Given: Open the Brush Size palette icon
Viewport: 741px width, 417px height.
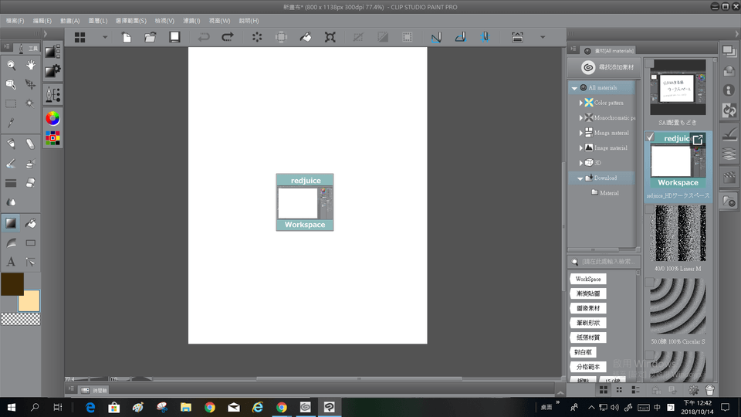Looking at the screenshot, I should [x=52, y=94].
